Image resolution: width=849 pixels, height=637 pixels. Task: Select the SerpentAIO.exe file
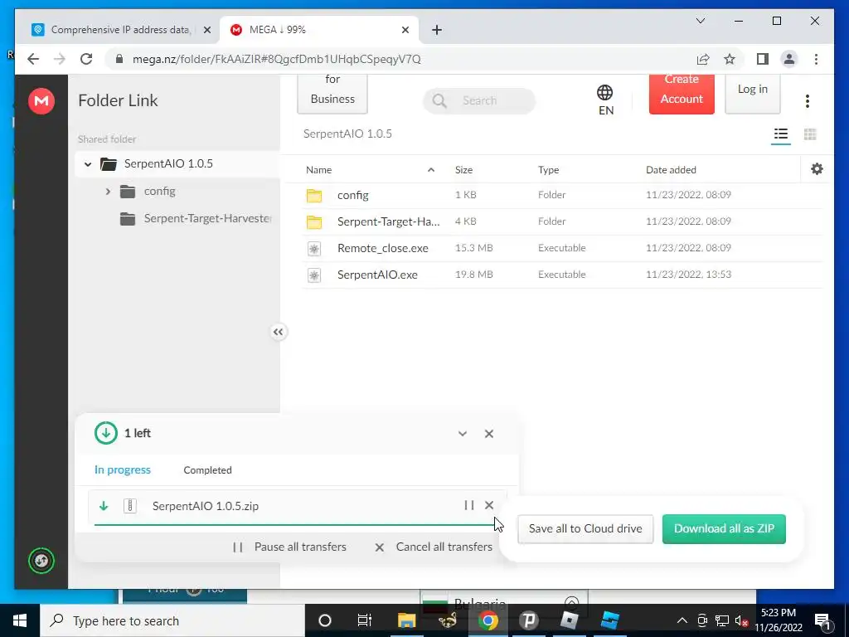tap(561, 275)
